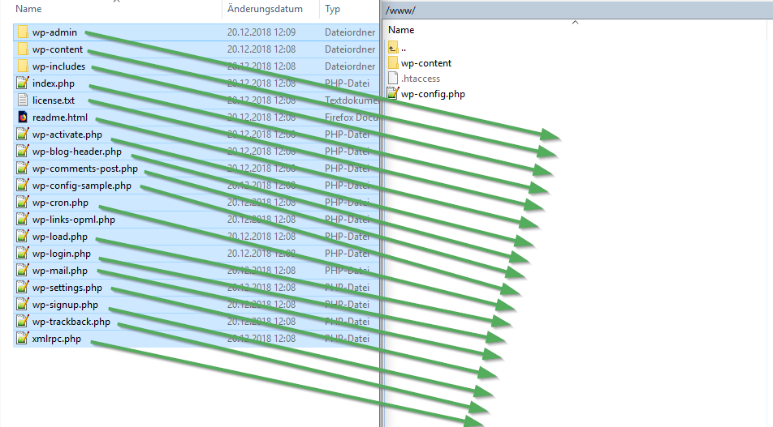Image resolution: width=773 pixels, height=427 pixels.
Task: Click the wp-includes folder icon
Action: coord(23,66)
